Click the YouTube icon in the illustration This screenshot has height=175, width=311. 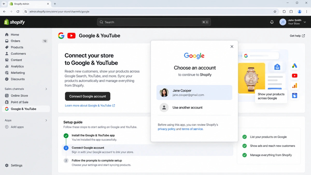click(x=294, y=76)
